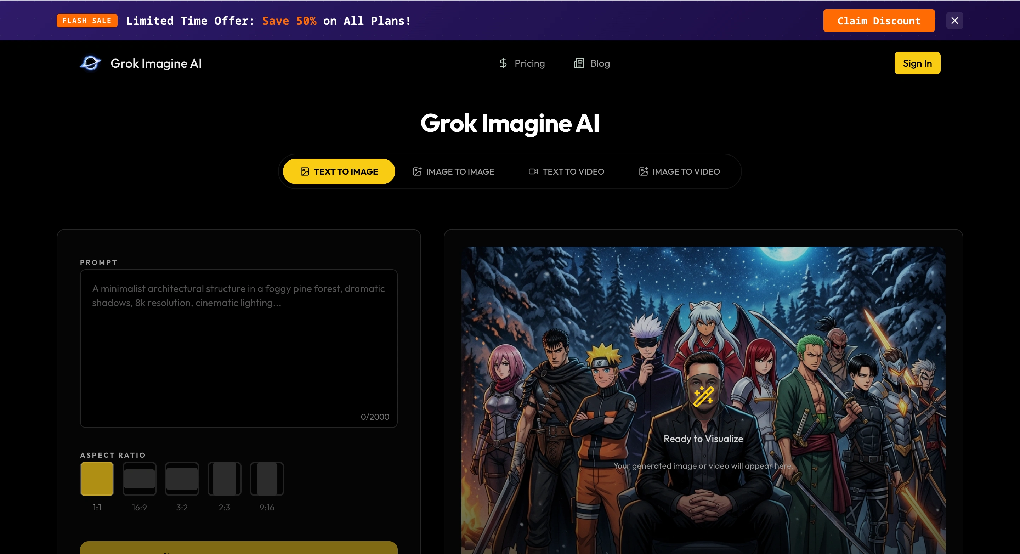Click the picture icon on Text to Image tab
The height and width of the screenshot is (554, 1020).
[305, 171]
